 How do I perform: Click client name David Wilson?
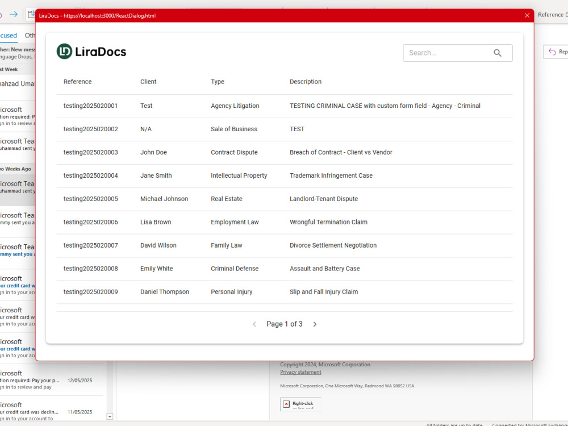click(x=158, y=245)
